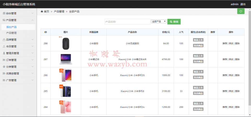Open 产品管理 submenu item under products
Image resolution: width=251 pixels, height=117 pixels.
pyautogui.click(x=11, y=33)
